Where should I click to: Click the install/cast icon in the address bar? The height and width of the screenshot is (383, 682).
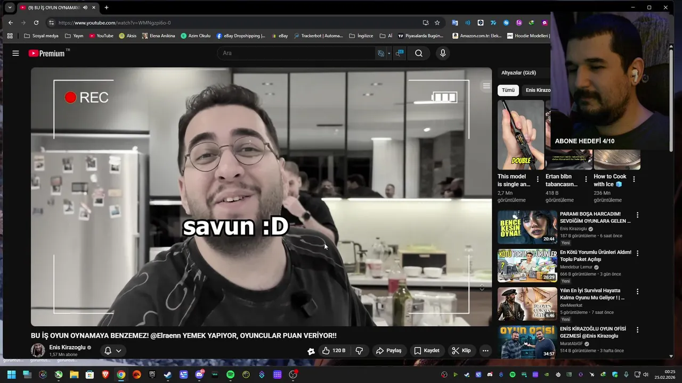(x=426, y=22)
